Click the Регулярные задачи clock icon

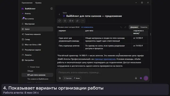coord(23,50)
